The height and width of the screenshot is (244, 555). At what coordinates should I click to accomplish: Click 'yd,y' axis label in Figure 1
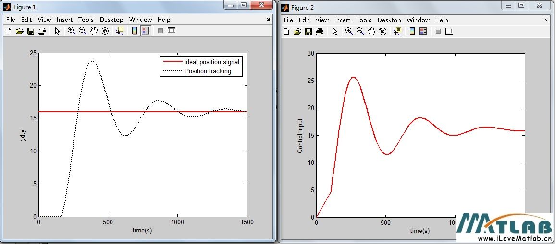(x=24, y=135)
